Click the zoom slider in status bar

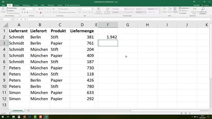click(199, 113)
